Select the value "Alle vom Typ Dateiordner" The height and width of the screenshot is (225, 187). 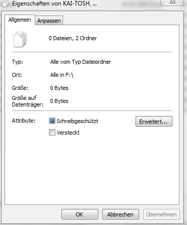tap(81, 62)
